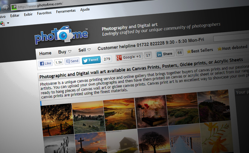
Task: Click the Customer helpline phone number text
Action: [x=151, y=44]
